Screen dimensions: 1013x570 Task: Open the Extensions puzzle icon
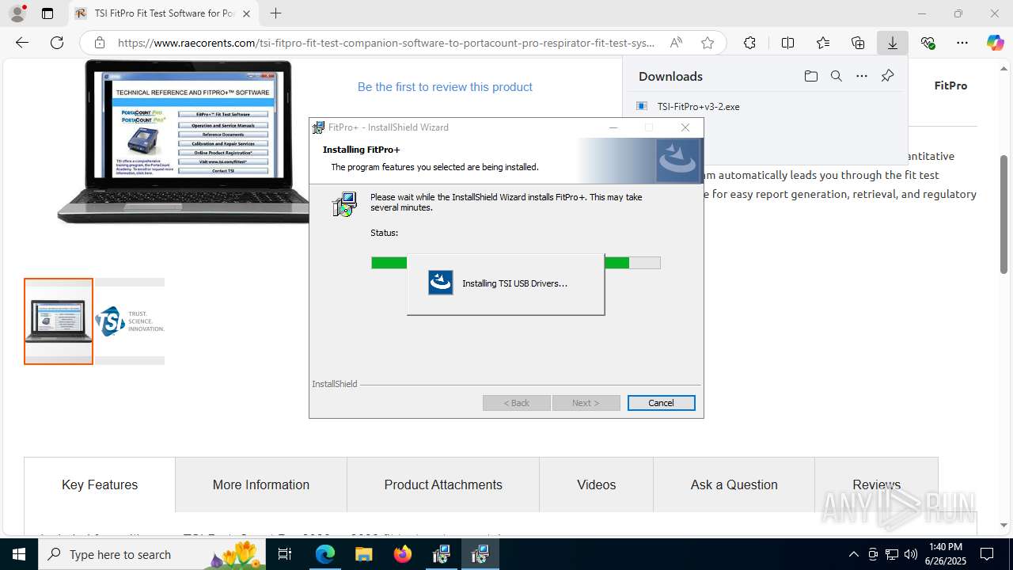[x=749, y=43]
